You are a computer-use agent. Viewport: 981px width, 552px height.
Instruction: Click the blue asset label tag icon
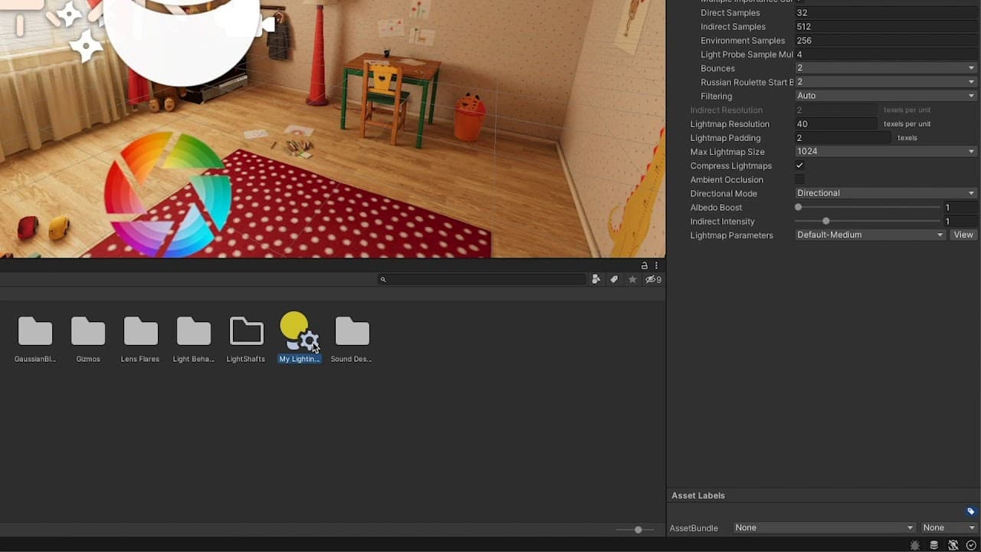pos(971,511)
